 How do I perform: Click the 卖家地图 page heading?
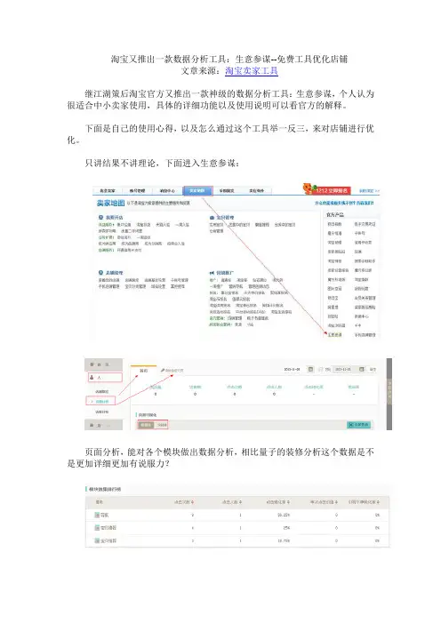click(x=110, y=203)
